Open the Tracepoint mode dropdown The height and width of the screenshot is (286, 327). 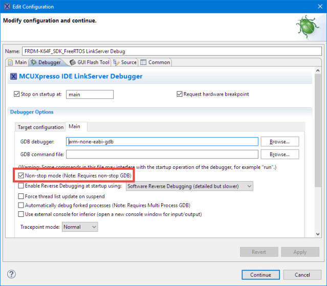pos(79,227)
